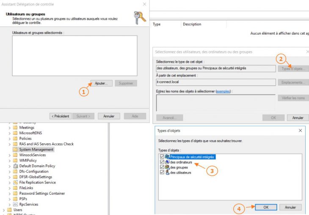Click the 'des ordinateurs' computer icon
The width and height of the screenshot is (309, 215).
[167, 162]
